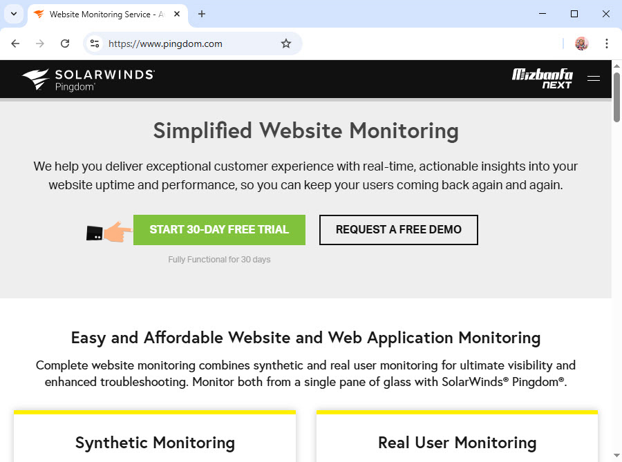
Task: Select the Website Monitoring Service tab
Action: pos(108,15)
